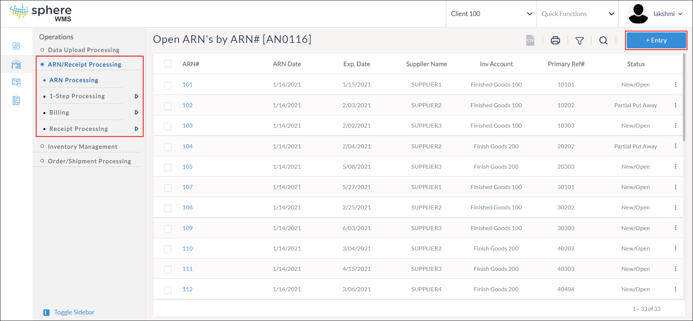Open row actions menu for ARN 110

[x=676, y=248]
